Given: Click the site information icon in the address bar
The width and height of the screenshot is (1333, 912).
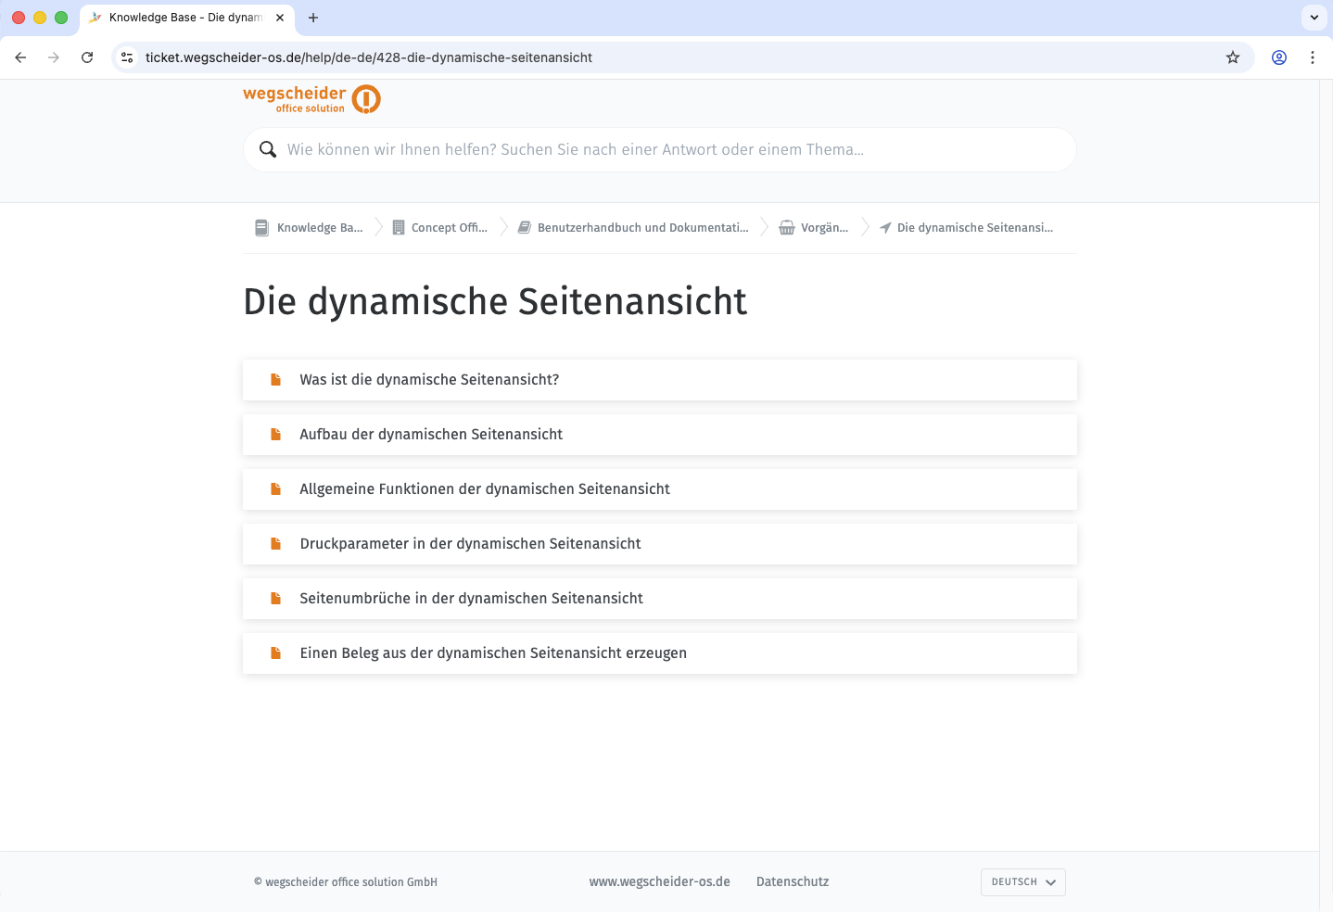Looking at the screenshot, I should click(128, 57).
